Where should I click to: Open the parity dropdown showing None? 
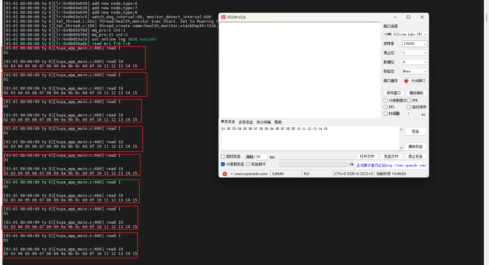click(415, 71)
